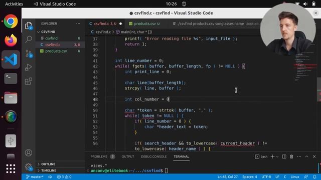Open the Run and Debug view

[x=29, y=67]
